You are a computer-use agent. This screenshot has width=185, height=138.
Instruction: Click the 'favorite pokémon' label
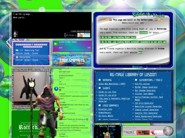point(107,126)
